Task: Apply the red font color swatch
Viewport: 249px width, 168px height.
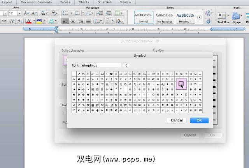Action: coord(28,21)
